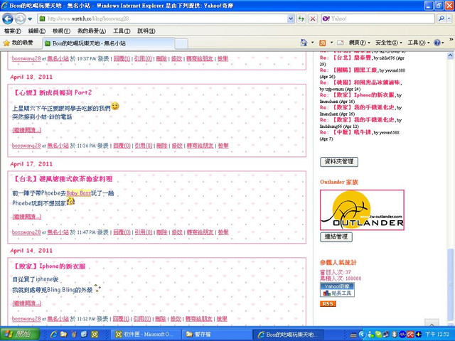Click 修改 in the April 14 post footer
Image resolution: width=455 pixels, height=341 pixels.
pyautogui.click(x=176, y=319)
